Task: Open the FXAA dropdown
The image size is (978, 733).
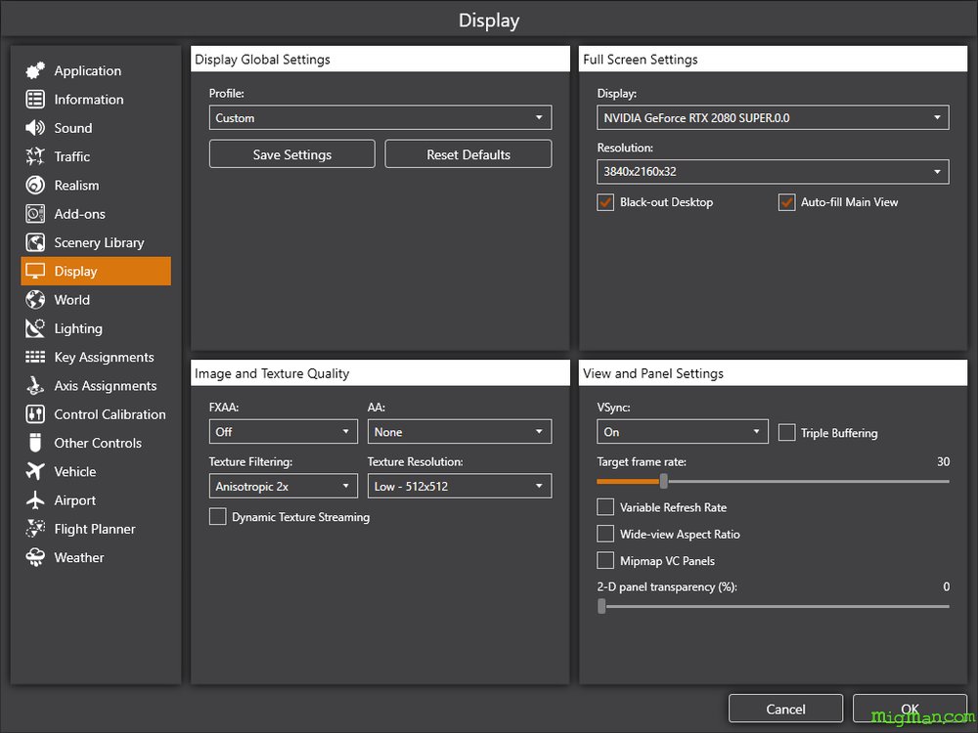Action: [284, 432]
